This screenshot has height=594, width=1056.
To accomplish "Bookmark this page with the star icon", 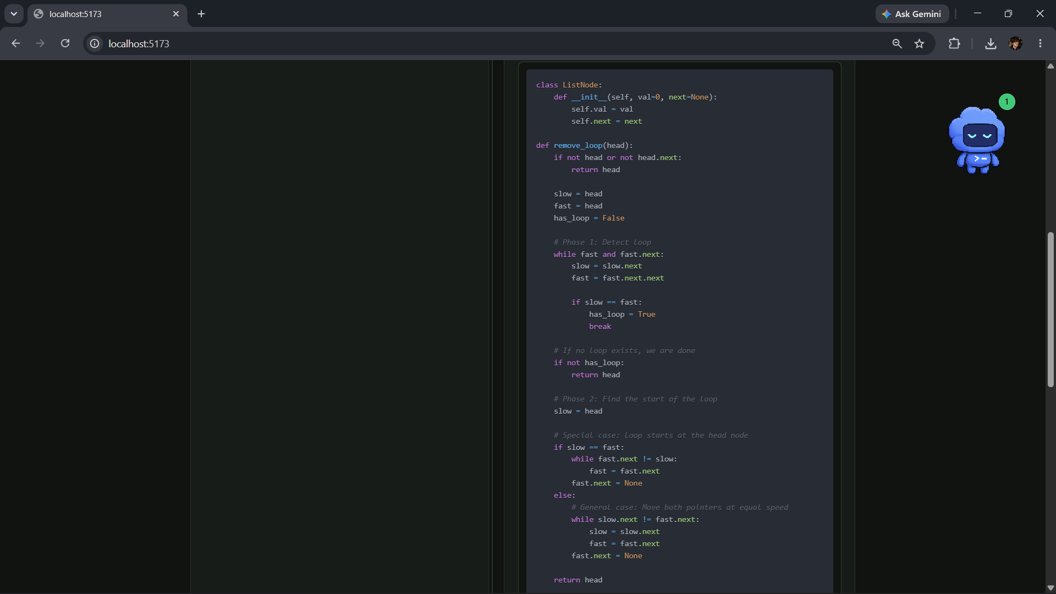I will click(x=919, y=43).
